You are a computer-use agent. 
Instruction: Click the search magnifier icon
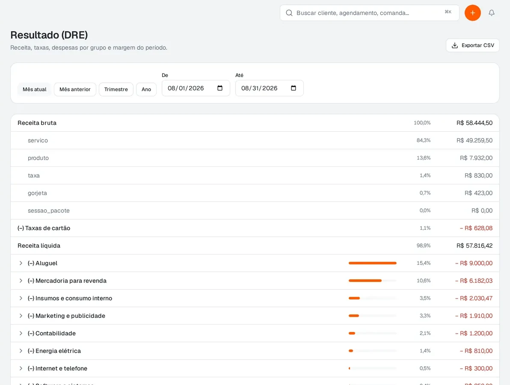[x=289, y=13]
